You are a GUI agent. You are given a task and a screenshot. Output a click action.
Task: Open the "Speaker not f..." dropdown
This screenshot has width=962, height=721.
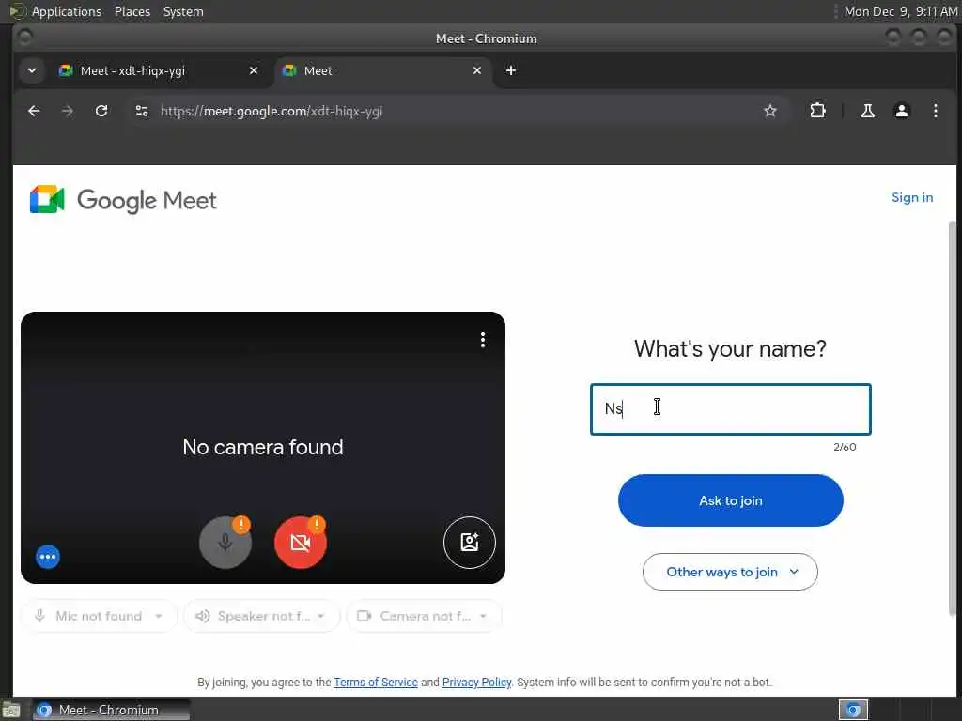point(261,616)
